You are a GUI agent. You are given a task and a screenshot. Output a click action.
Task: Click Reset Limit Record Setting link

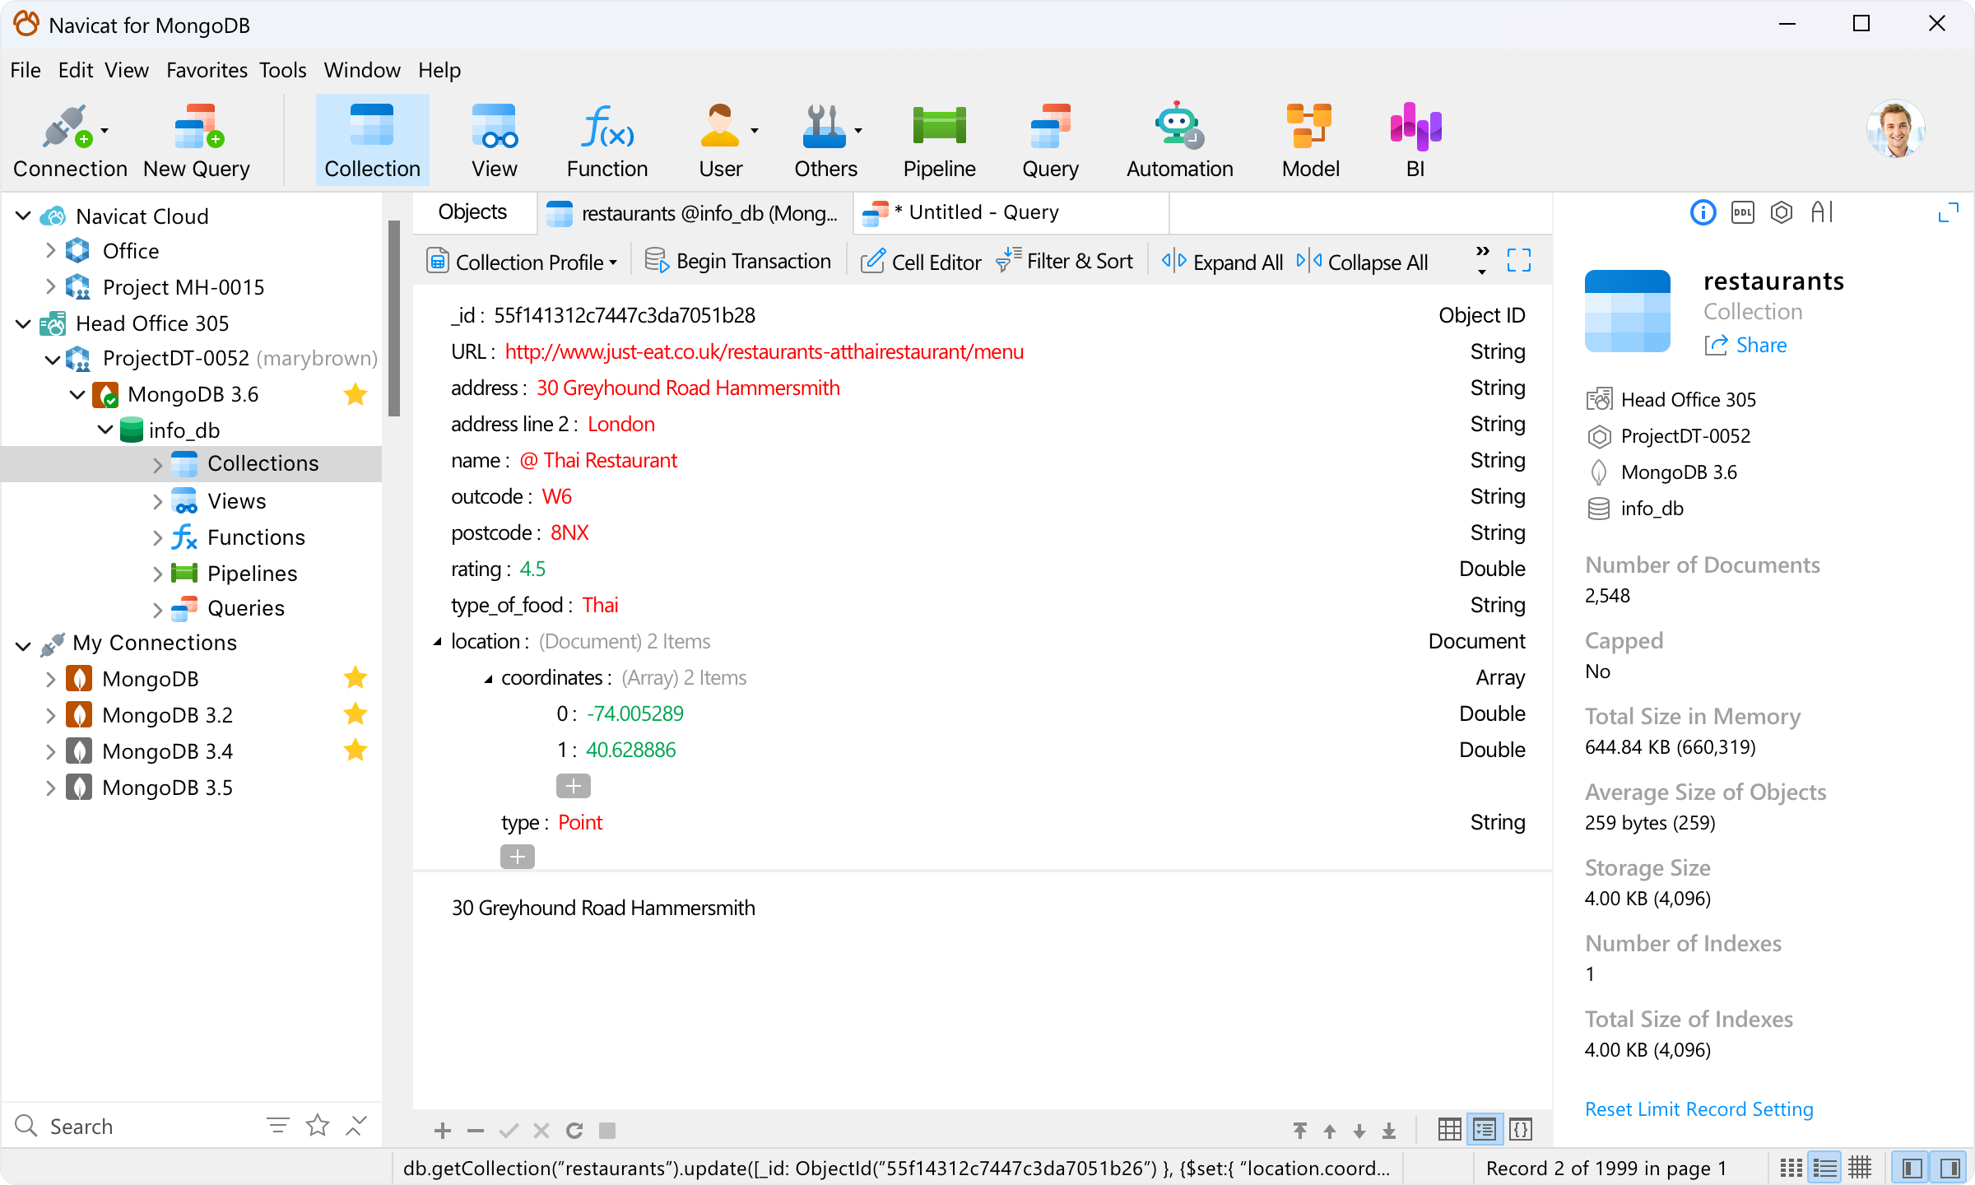1698,1109
